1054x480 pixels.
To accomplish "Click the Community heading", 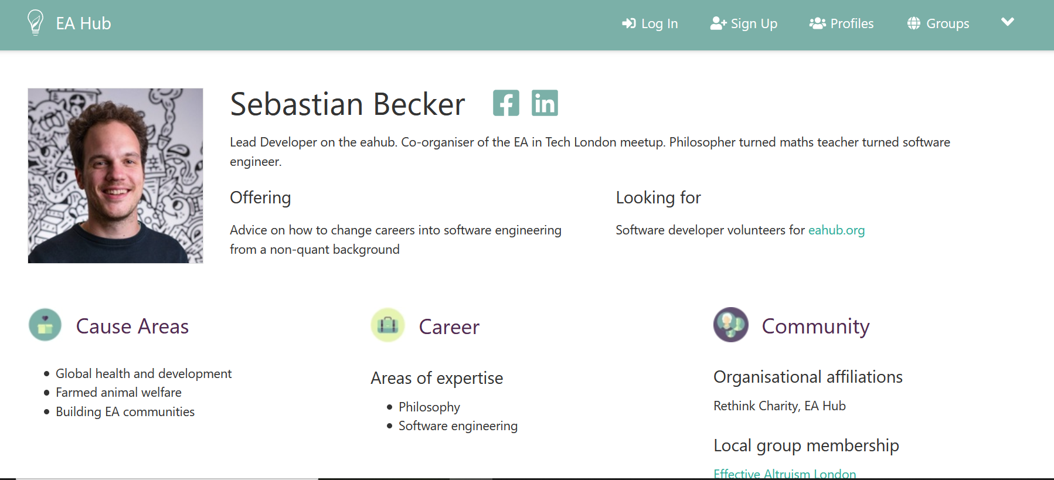I will (815, 326).
